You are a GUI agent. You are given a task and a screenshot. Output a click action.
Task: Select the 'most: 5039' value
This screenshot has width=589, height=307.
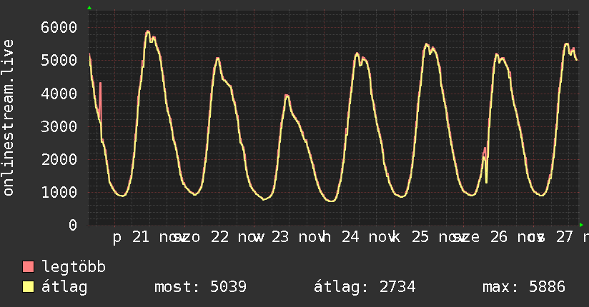point(200,287)
